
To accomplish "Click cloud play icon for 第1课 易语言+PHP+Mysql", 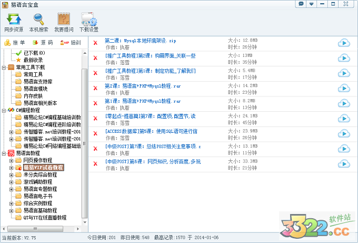I will pos(344,103).
